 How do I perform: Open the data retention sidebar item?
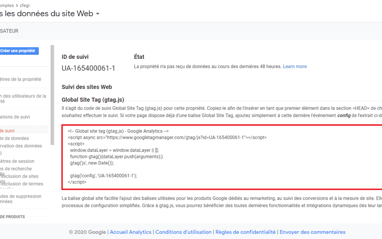[21, 146]
